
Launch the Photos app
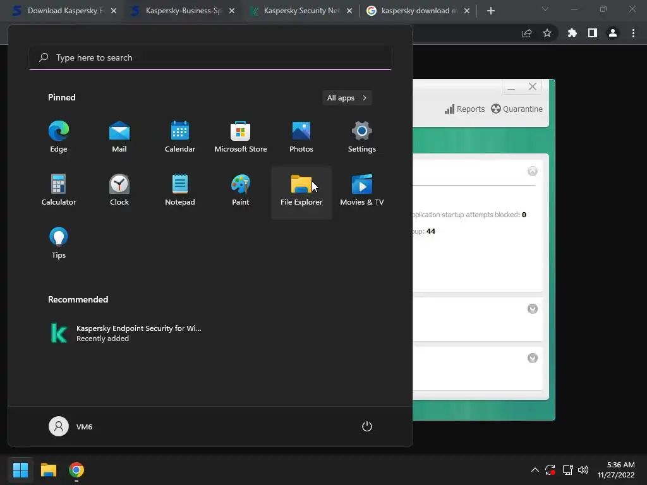(x=301, y=137)
